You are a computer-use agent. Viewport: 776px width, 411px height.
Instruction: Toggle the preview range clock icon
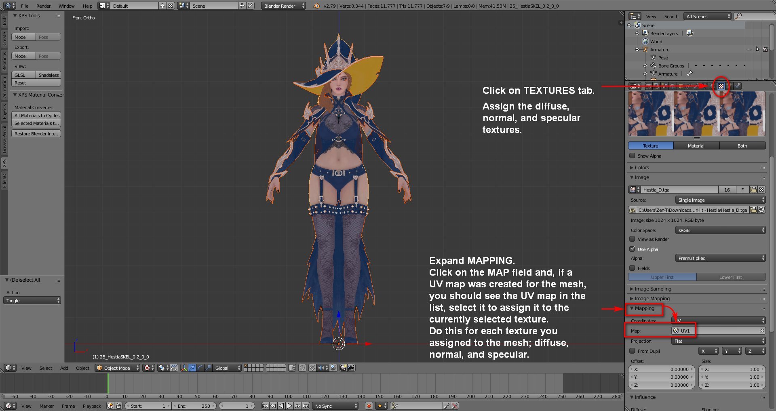click(x=110, y=406)
